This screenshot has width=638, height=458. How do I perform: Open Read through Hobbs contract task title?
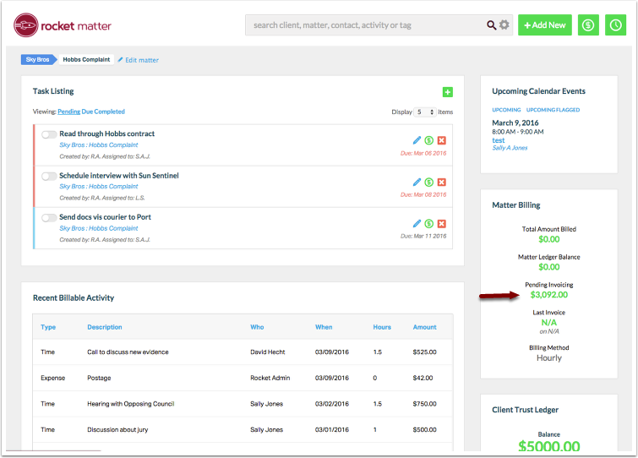pos(107,134)
